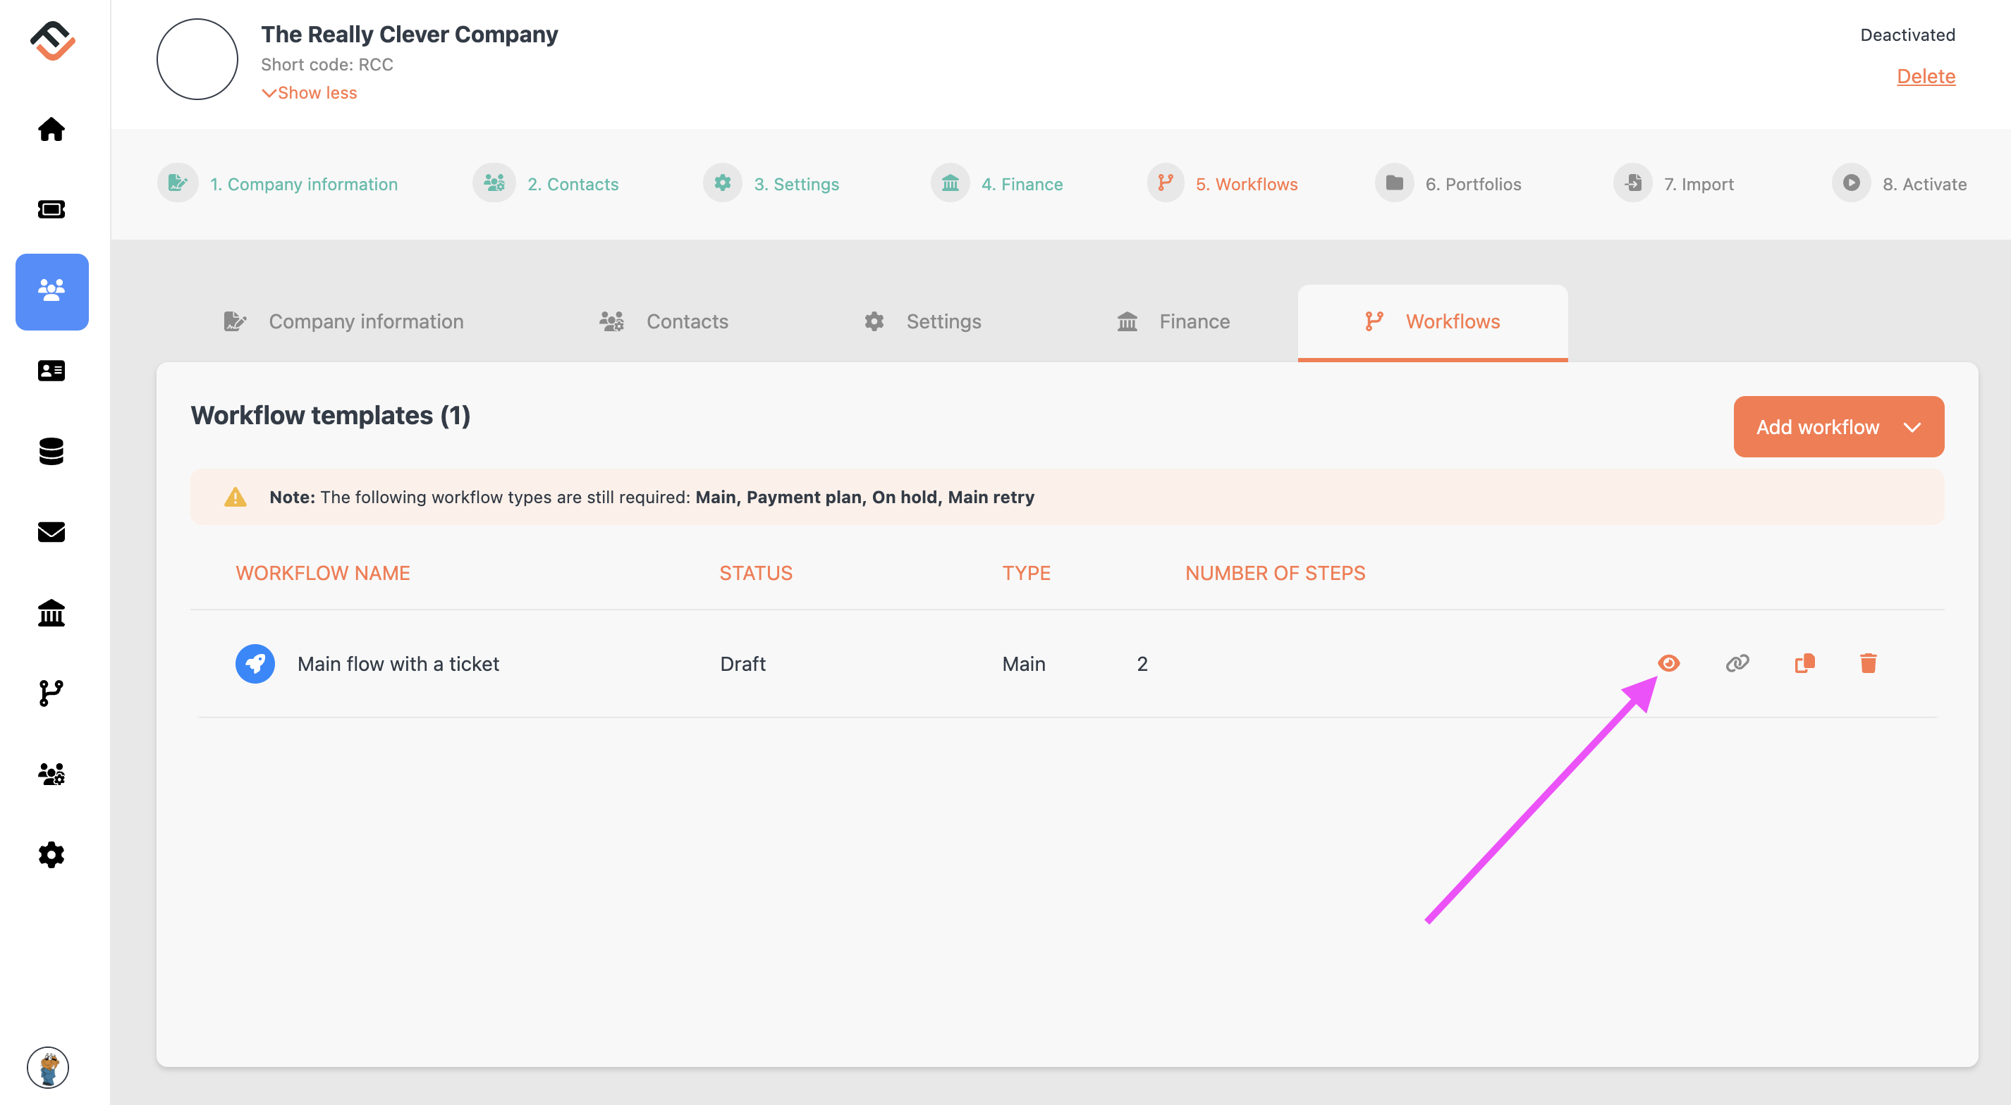Switch to the Settings tab
Viewport: 2011px width, 1105px height.
[923, 321]
